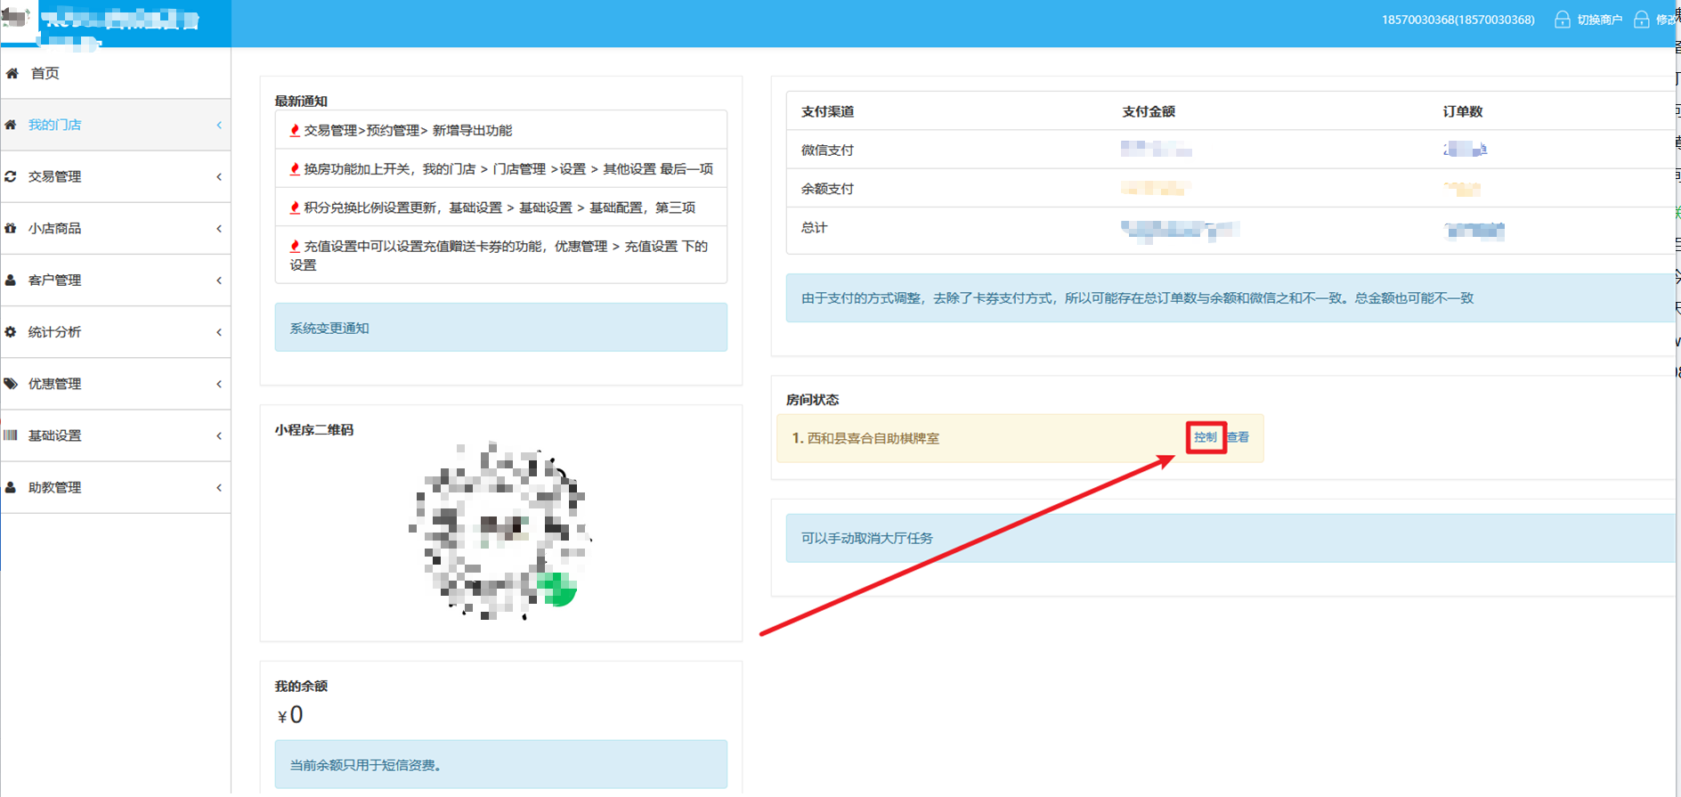Collapse the 我的门店 menu chevron

[x=219, y=125]
